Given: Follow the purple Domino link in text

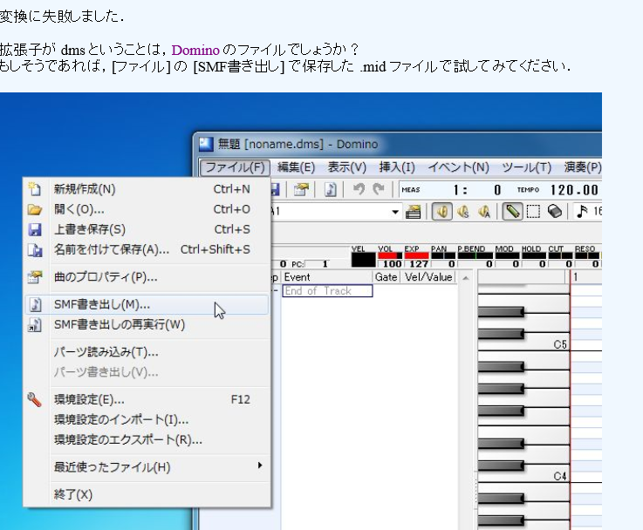Looking at the screenshot, I should coord(195,50).
